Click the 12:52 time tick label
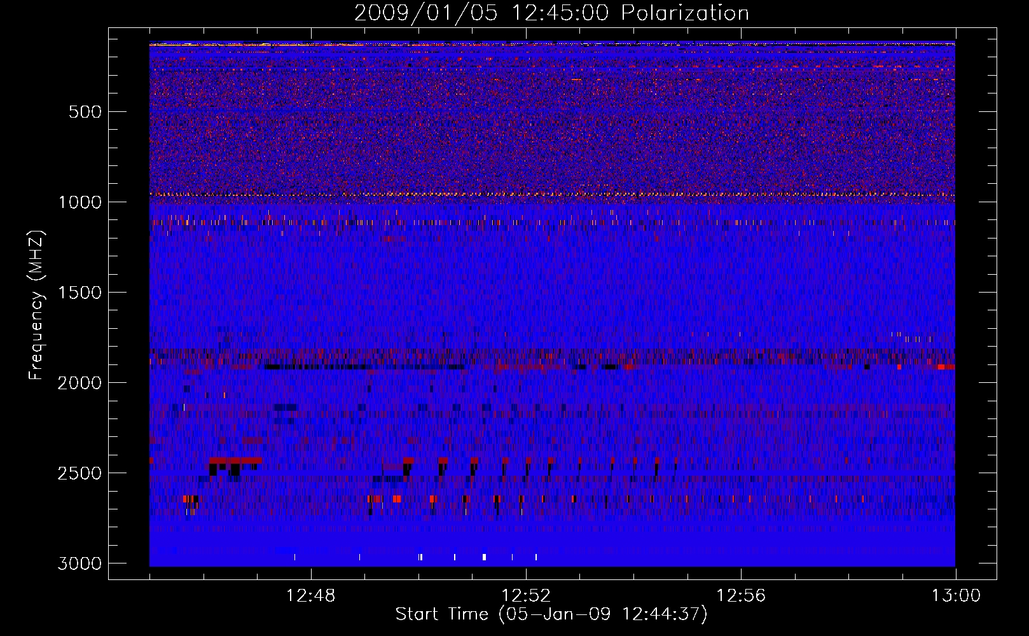 [x=526, y=596]
